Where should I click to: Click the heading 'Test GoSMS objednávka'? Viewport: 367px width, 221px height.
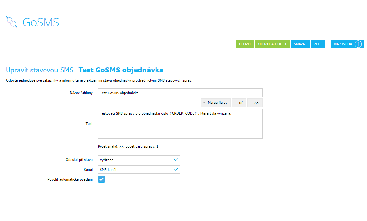[121, 70]
